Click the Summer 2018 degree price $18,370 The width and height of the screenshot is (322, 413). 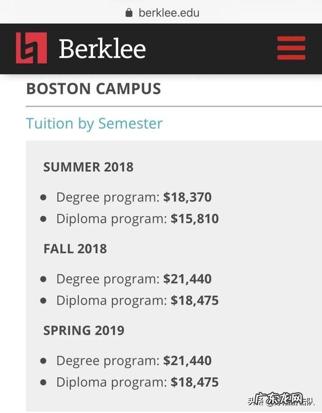pyautogui.click(x=187, y=197)
